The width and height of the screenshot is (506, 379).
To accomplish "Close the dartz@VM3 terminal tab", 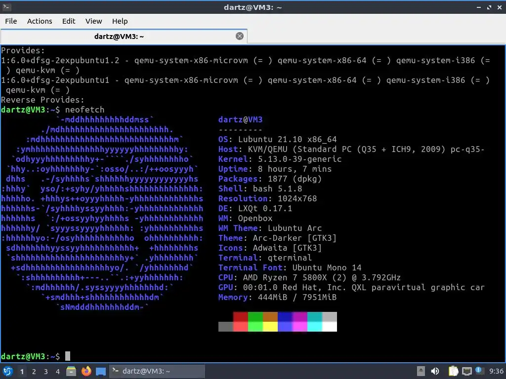I will click(x=240, y=36).
